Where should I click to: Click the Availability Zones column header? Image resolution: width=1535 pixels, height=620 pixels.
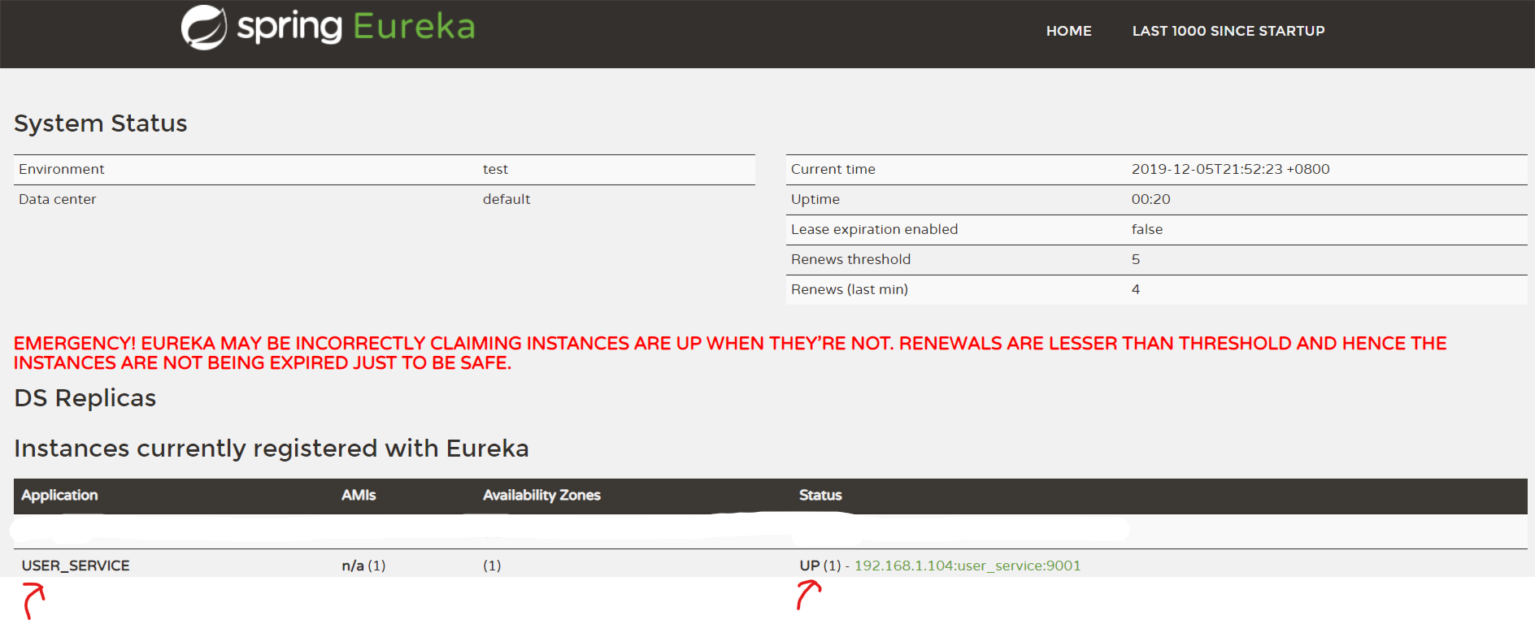pyautogui.click(x=541, y=495)
